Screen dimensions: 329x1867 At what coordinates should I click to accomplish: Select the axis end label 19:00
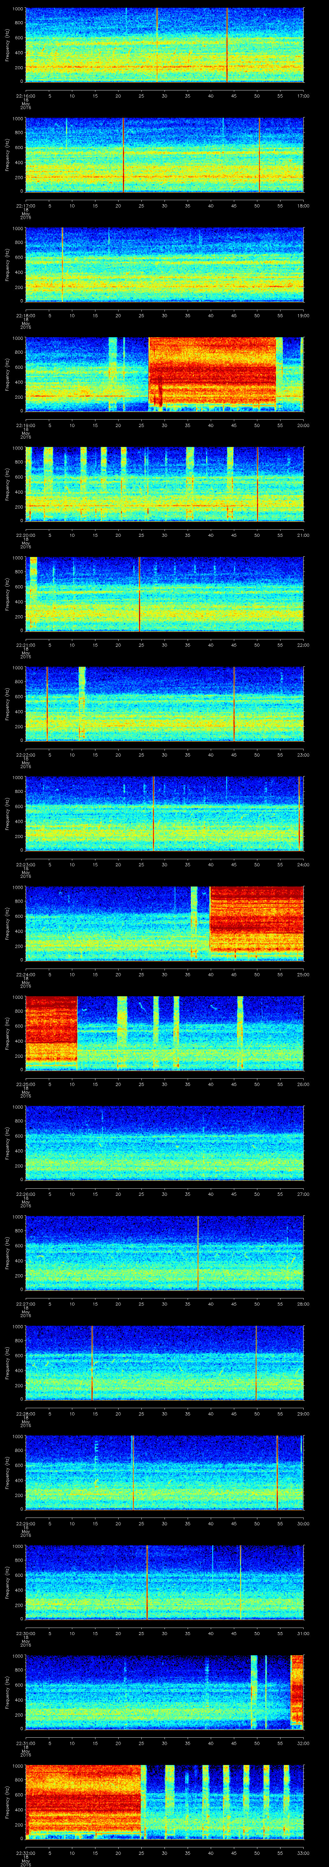[303, 315]
